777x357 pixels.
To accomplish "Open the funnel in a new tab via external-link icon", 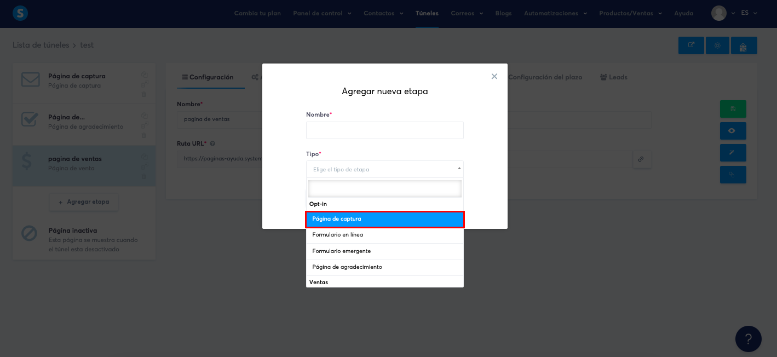I will (x=691, y=45).
